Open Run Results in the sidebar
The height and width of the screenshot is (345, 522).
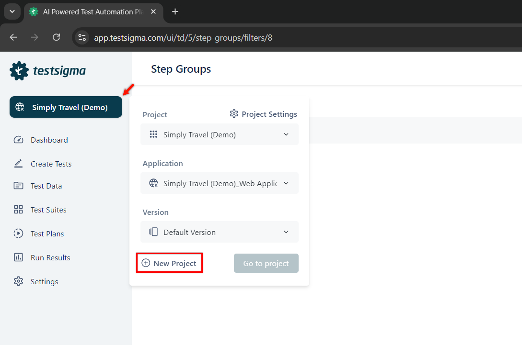click(50, 257)
